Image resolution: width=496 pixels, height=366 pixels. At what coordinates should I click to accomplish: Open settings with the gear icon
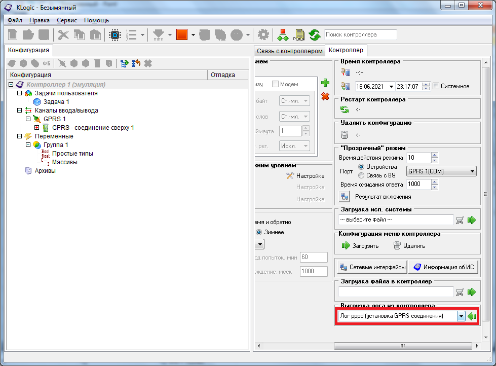pos(263,35)
